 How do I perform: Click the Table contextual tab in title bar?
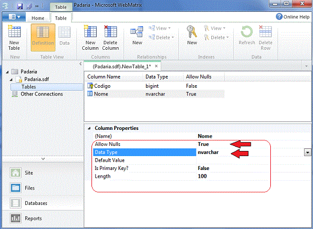[61, 7]
